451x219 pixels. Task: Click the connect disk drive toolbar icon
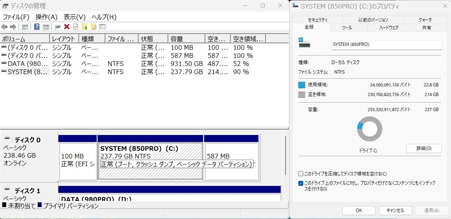tap(58, 27)
